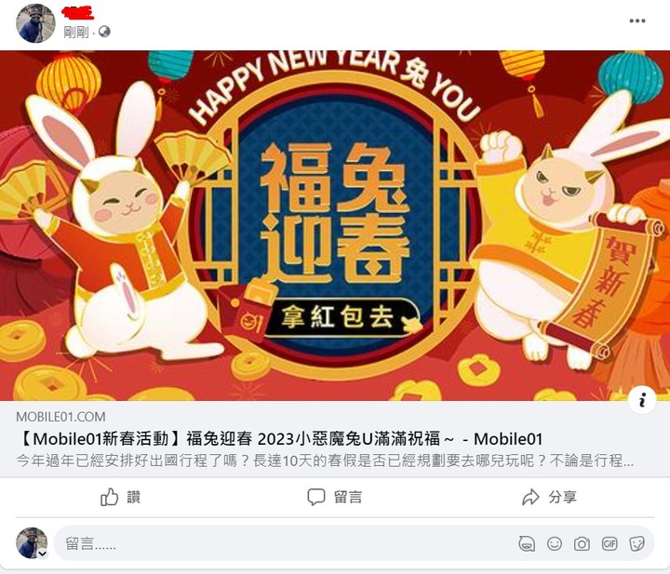
Task: Click the speech bubble 留言 comment icon
Action: coord(316,497)
